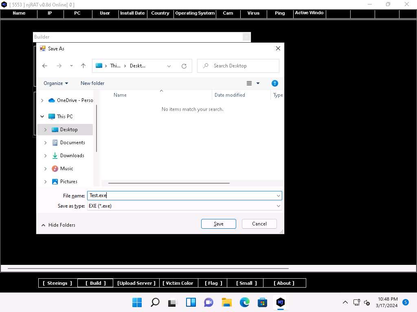Open the blue Help icon
417x312 pixels.
click(275, 83)
